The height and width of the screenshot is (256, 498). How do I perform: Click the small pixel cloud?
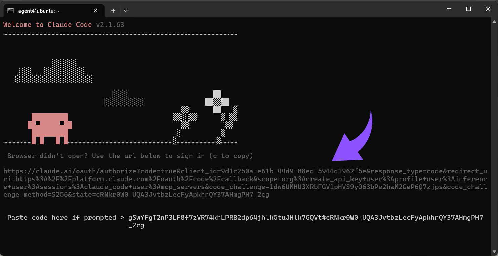point(124,99)
